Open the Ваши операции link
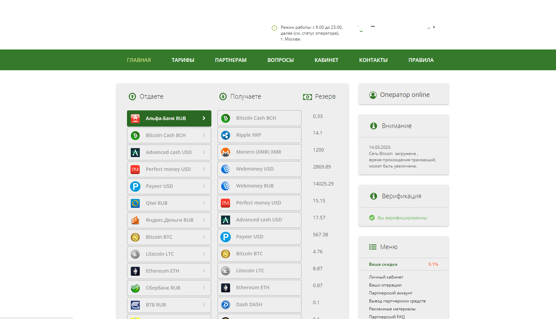This screenshot has width=556, height=319. 385,285
